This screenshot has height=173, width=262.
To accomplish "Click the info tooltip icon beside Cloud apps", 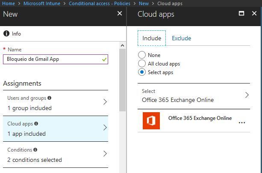I will (x=36, y=124).
